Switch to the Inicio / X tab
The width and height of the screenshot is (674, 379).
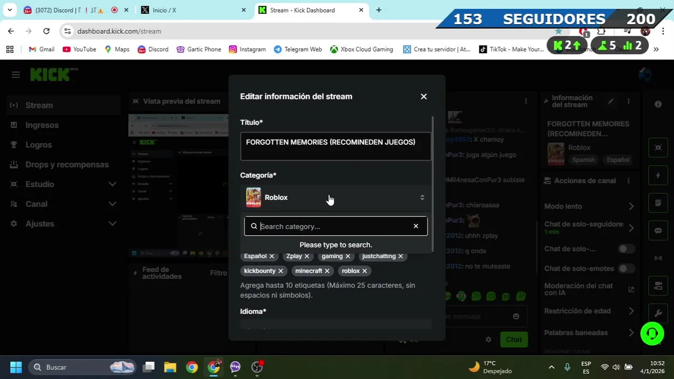point(192,10)
